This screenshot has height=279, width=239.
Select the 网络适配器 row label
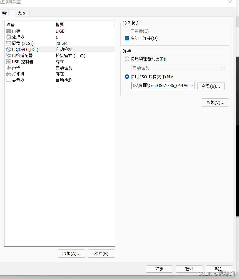click(x=22, y=55)
